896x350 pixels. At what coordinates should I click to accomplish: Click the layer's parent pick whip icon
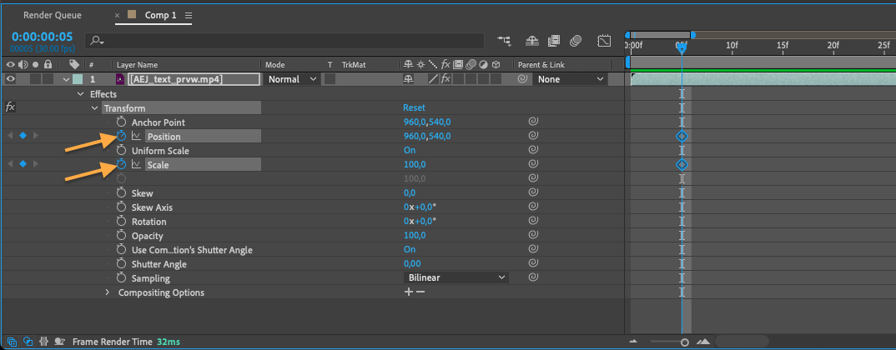tap(522, 79)
